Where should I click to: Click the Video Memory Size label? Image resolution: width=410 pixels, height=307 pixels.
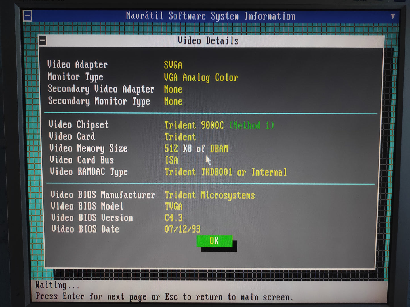coord(88,148)
